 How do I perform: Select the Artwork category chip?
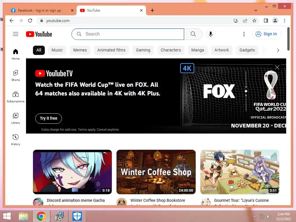222,50
